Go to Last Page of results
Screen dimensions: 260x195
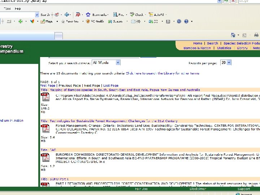(111, 86)
